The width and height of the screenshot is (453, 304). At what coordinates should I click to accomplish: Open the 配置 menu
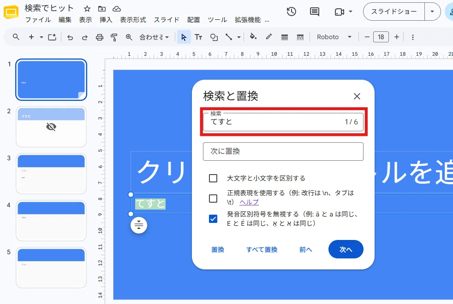[194, 20]
